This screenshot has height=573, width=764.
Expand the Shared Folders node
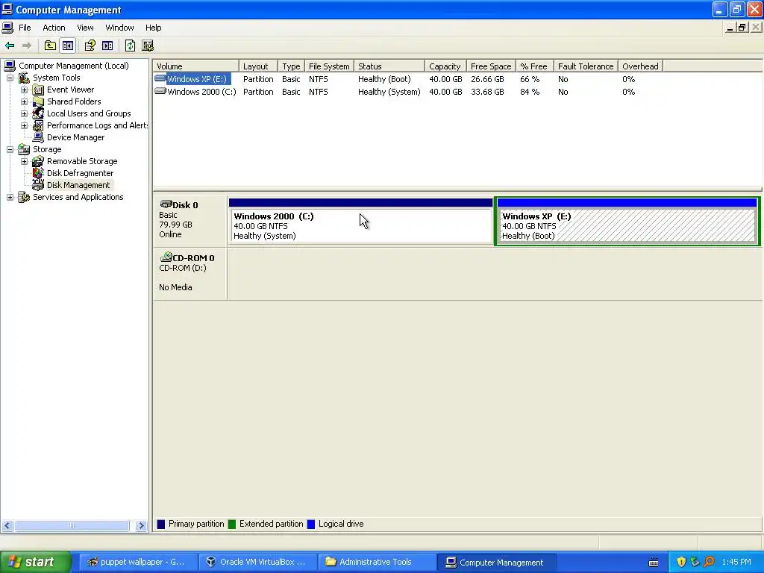24,101
